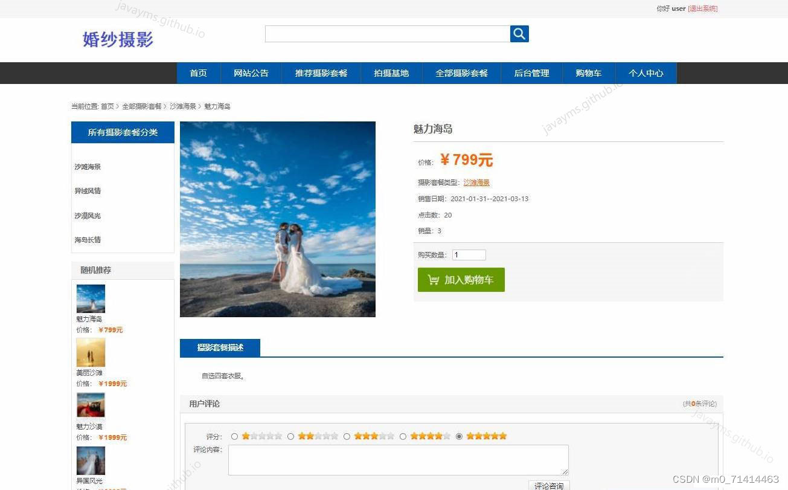Go to 推荐摄影套餐 in the nav bar
788x490 pixels.
tap(321, 73)
